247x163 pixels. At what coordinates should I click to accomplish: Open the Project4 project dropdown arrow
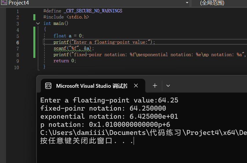point(187,3)
